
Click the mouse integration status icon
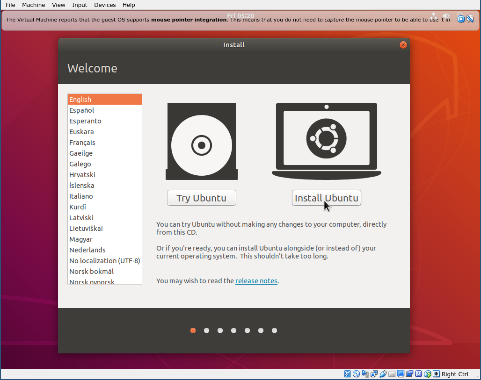coord(428,374)
